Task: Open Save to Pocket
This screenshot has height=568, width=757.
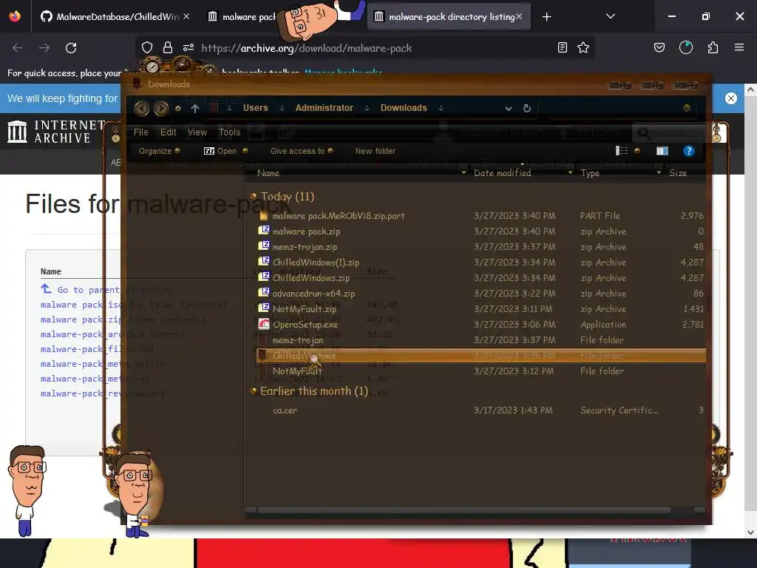Action: [x=659, y=47]
